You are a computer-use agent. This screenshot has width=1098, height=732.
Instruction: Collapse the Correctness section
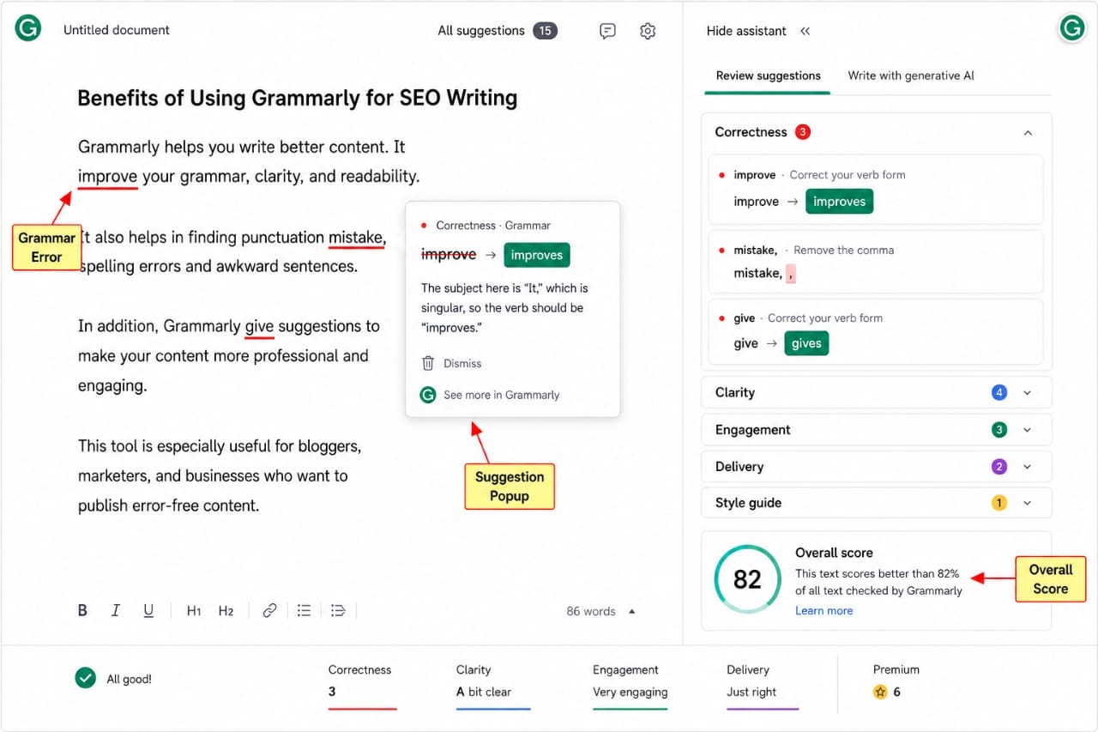pyautogui.click(x=1028, y=133)
